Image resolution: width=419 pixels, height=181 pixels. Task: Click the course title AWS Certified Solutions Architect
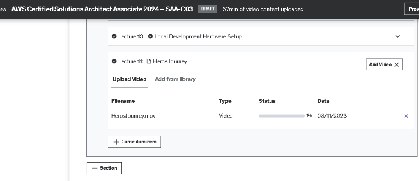102,9
